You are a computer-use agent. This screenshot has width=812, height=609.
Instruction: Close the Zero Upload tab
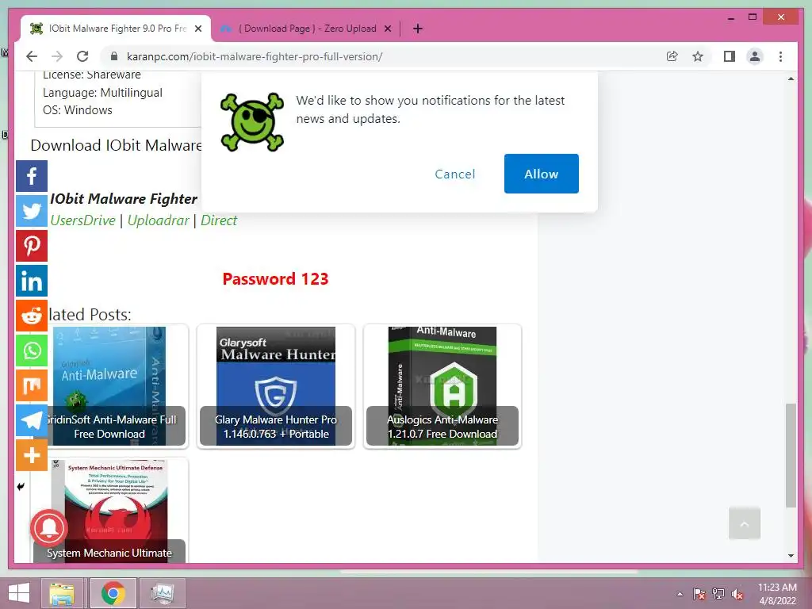point(388,29)
